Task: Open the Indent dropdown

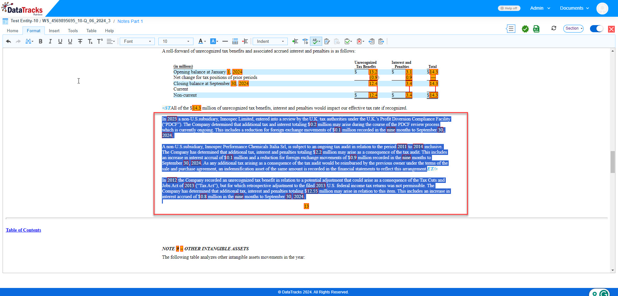Action: pyautogui.click(x=270, y=41)
